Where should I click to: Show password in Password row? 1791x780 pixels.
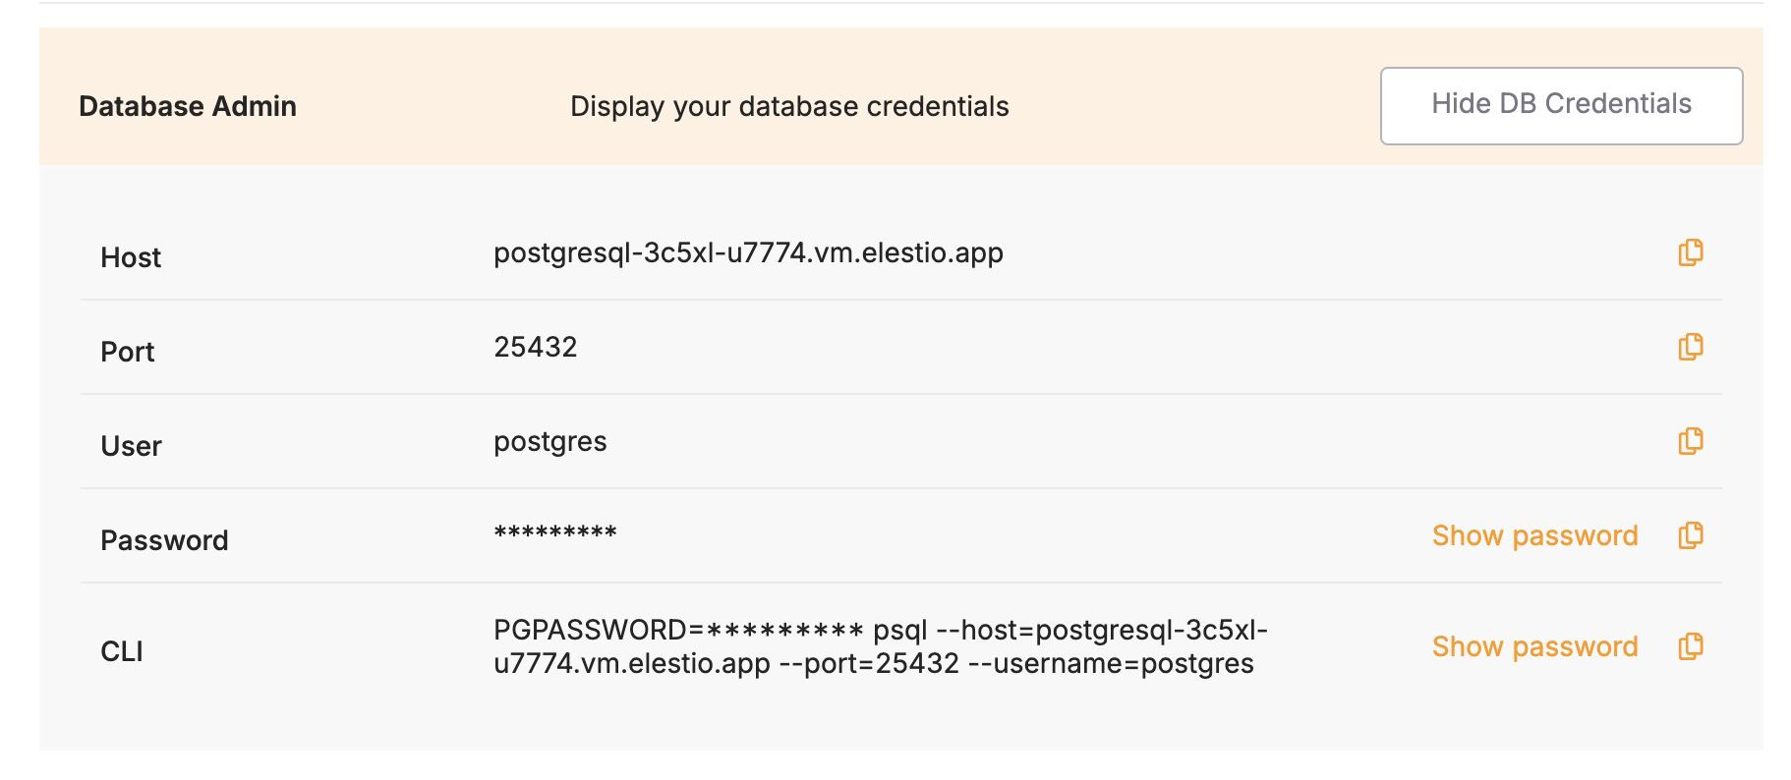pos(1534,535)
